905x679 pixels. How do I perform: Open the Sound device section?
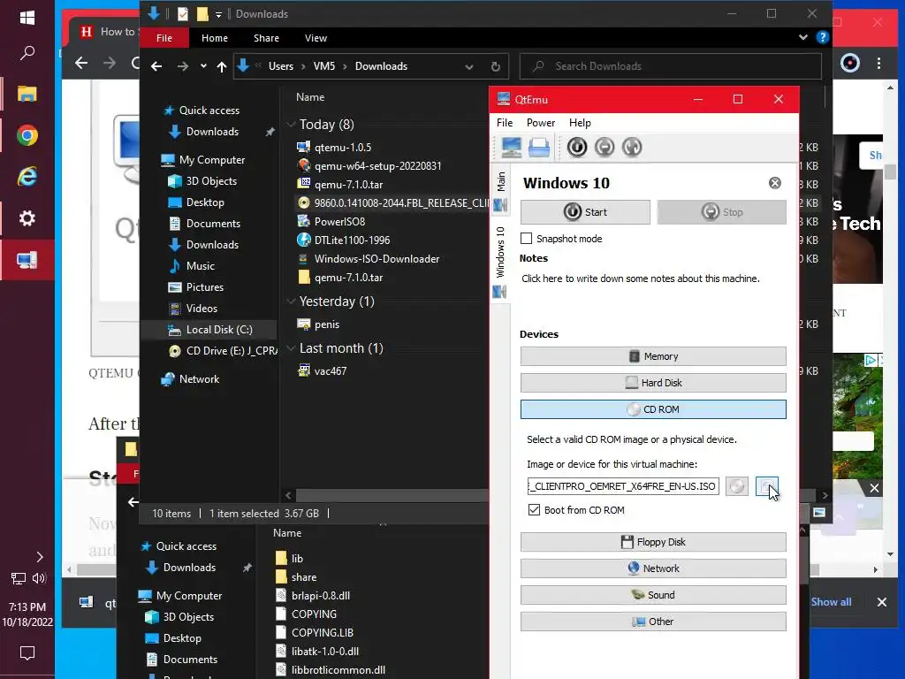[x=653, y=595]
